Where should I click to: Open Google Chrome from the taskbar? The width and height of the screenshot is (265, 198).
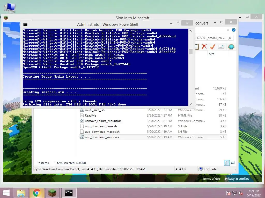pyautogui.click(x=37, y=193)
